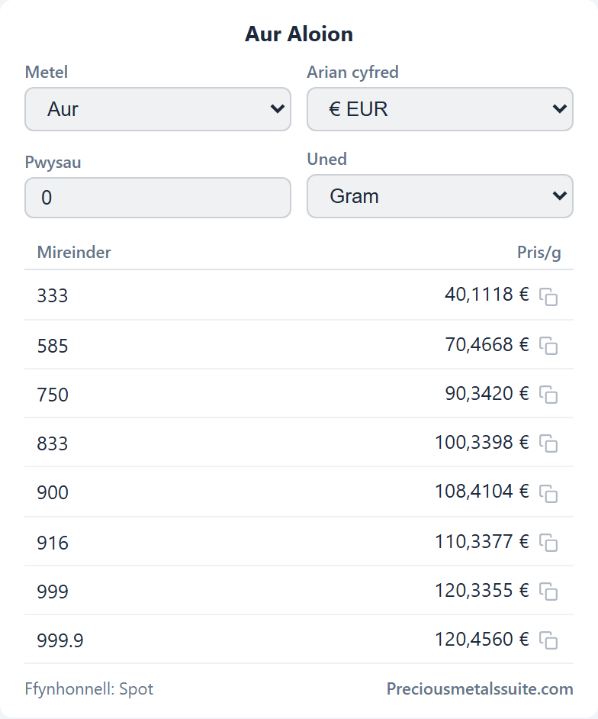Image resolution: width=598 pixels, height=719 pixels.
Task: Click the Mireinder column header
Action: [74, 252]
